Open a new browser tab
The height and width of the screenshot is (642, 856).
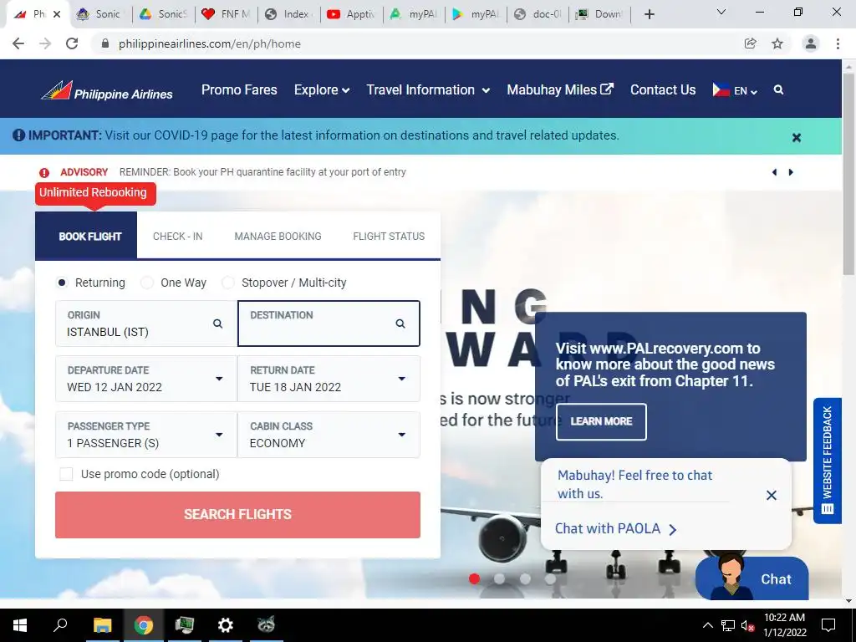(649, 14)
